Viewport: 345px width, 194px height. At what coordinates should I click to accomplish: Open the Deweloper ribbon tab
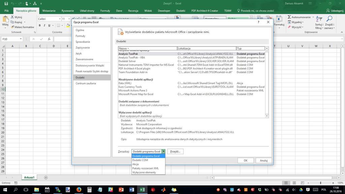point(164,10)
